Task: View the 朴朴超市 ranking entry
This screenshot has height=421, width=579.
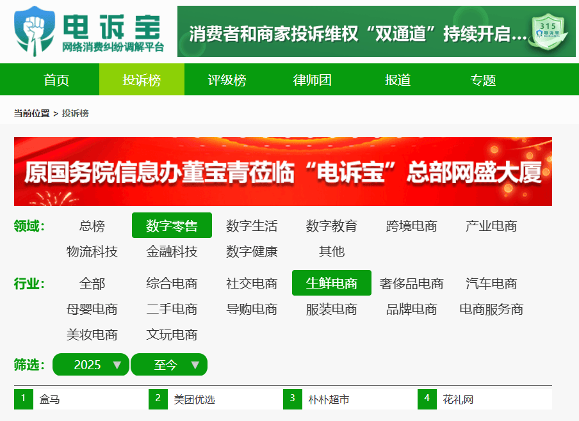Action: tap(329, 399)
